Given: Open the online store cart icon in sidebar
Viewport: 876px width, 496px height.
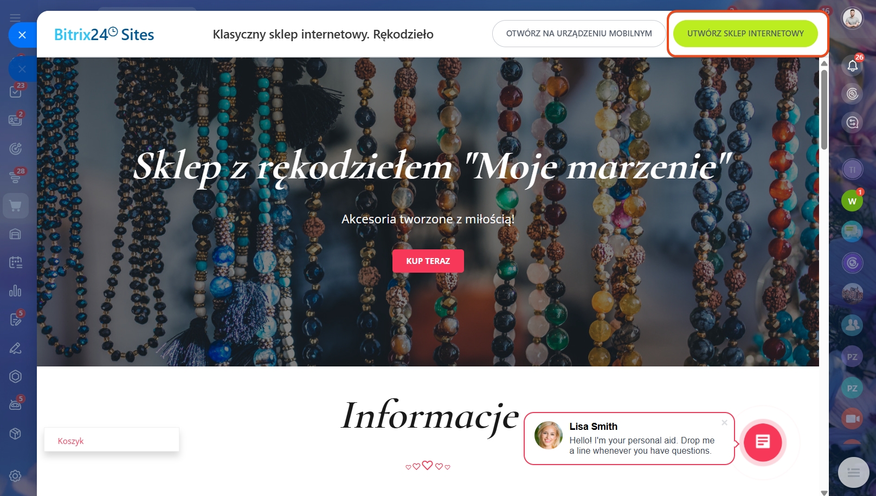Looking at the screenshot, I should coord(16,206).
